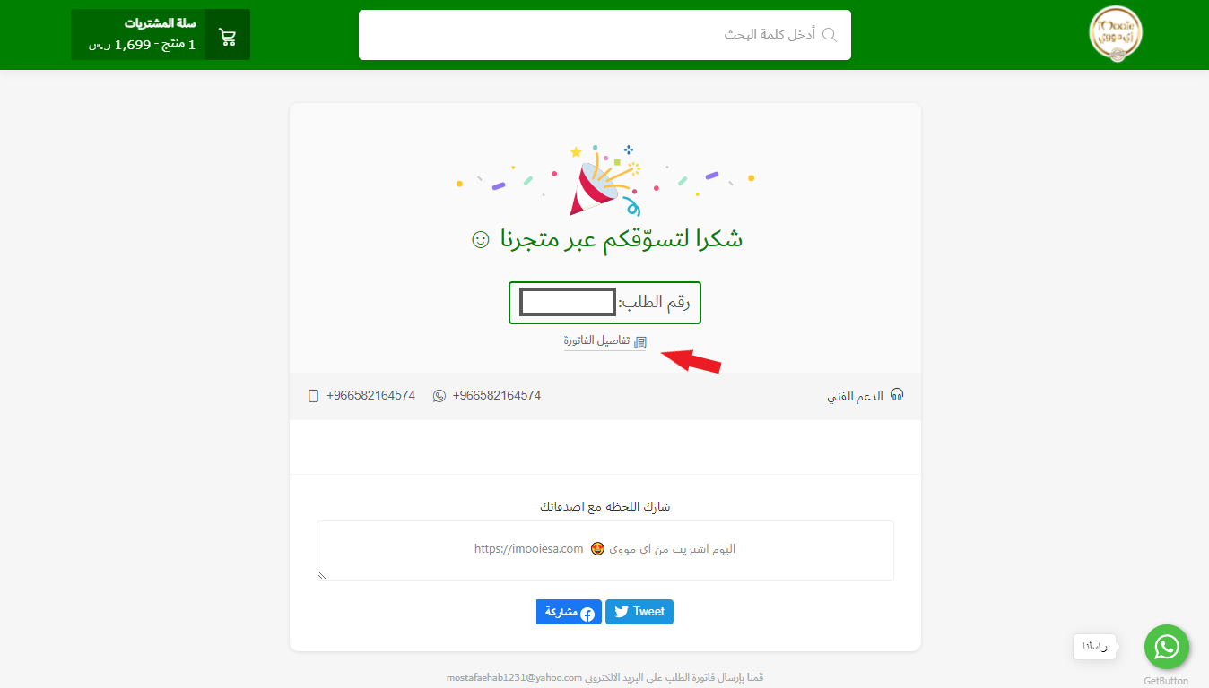Click the mobile phone icon beside number
Screen dimensions: 1209x688
(313, 396)
